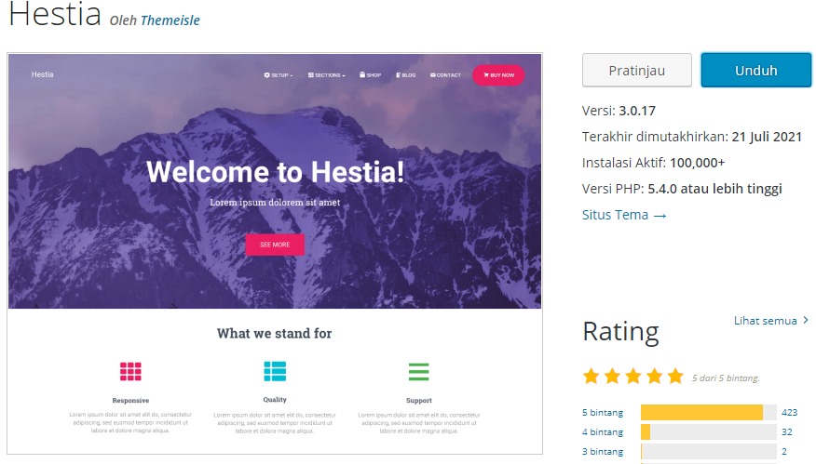
Task: Click the CONTACT menu item in the preview
Action: 445,75
